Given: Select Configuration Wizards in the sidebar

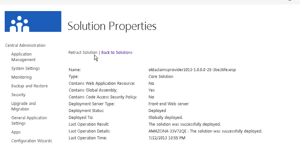Looking at the screenshot, I should (x=32, y=141).
